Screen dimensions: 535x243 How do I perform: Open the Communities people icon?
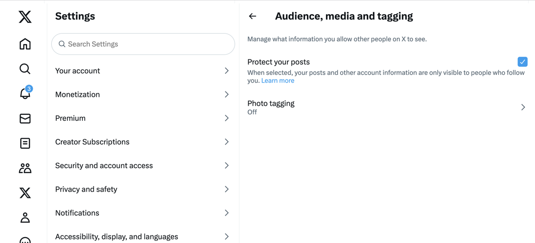[25, 168]
